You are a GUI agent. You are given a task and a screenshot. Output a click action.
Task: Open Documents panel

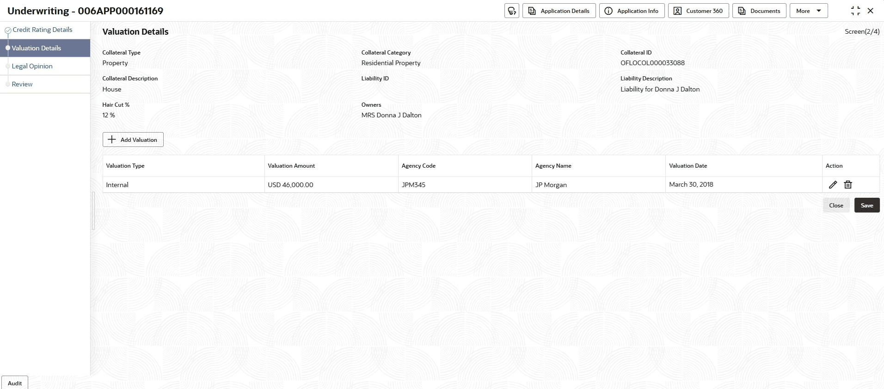click(759, 11)
